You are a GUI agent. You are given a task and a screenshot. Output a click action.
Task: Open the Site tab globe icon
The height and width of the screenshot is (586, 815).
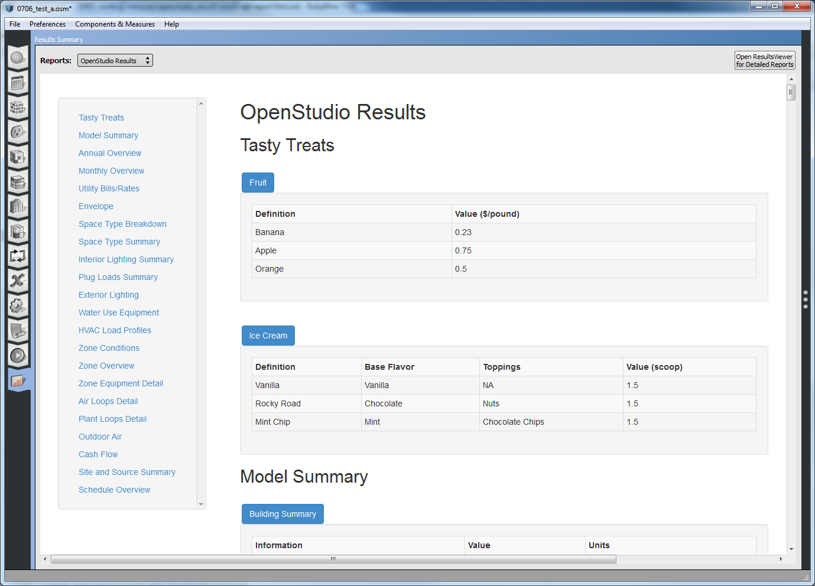coord(18,57)
